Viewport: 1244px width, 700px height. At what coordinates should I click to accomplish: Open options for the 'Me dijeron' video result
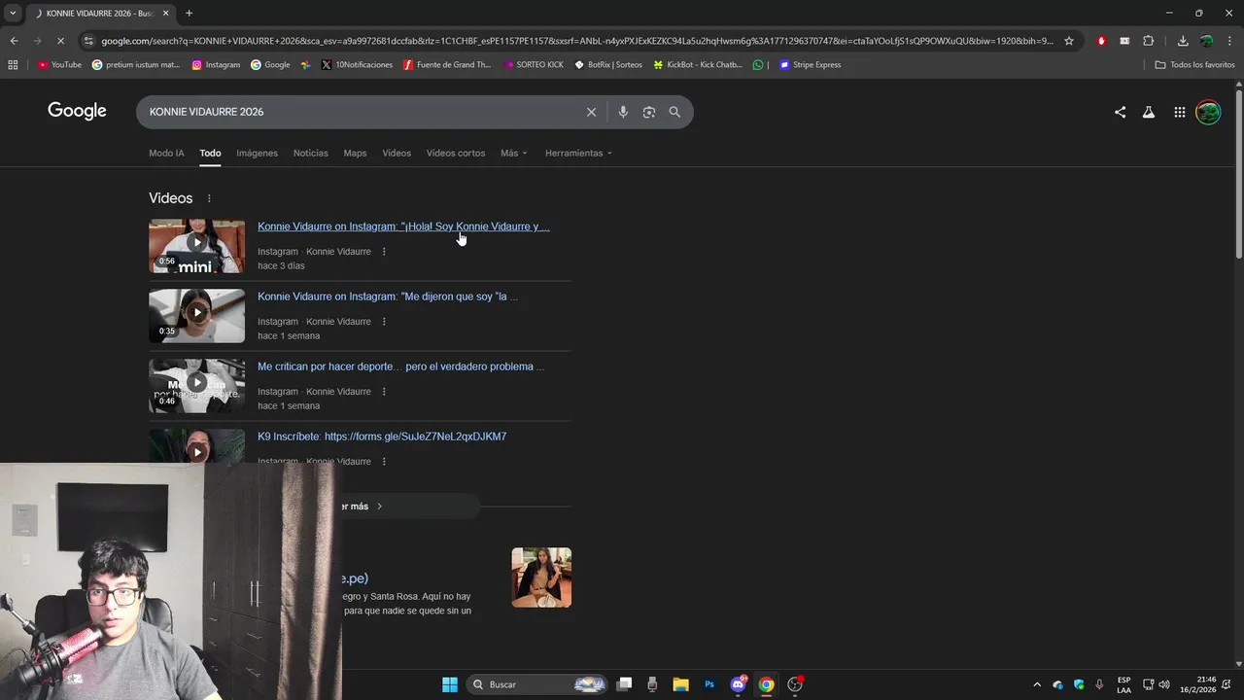(x=384, y=322)
